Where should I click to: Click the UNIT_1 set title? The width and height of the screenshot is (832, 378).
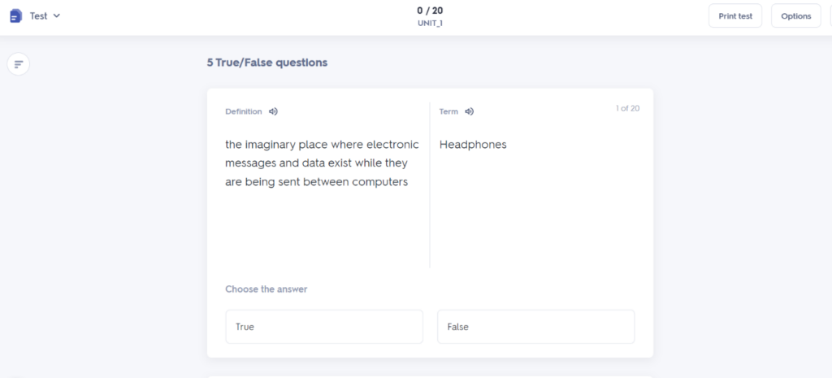pyautogui.click(x=430, y=24)
